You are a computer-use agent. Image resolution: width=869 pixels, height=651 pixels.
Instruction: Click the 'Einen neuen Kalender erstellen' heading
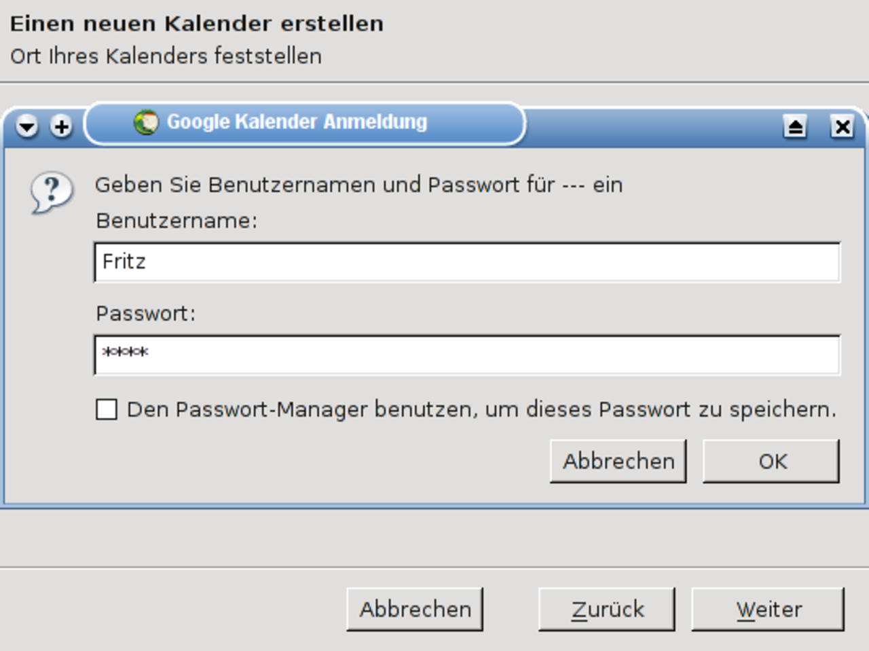pos(197,23)
